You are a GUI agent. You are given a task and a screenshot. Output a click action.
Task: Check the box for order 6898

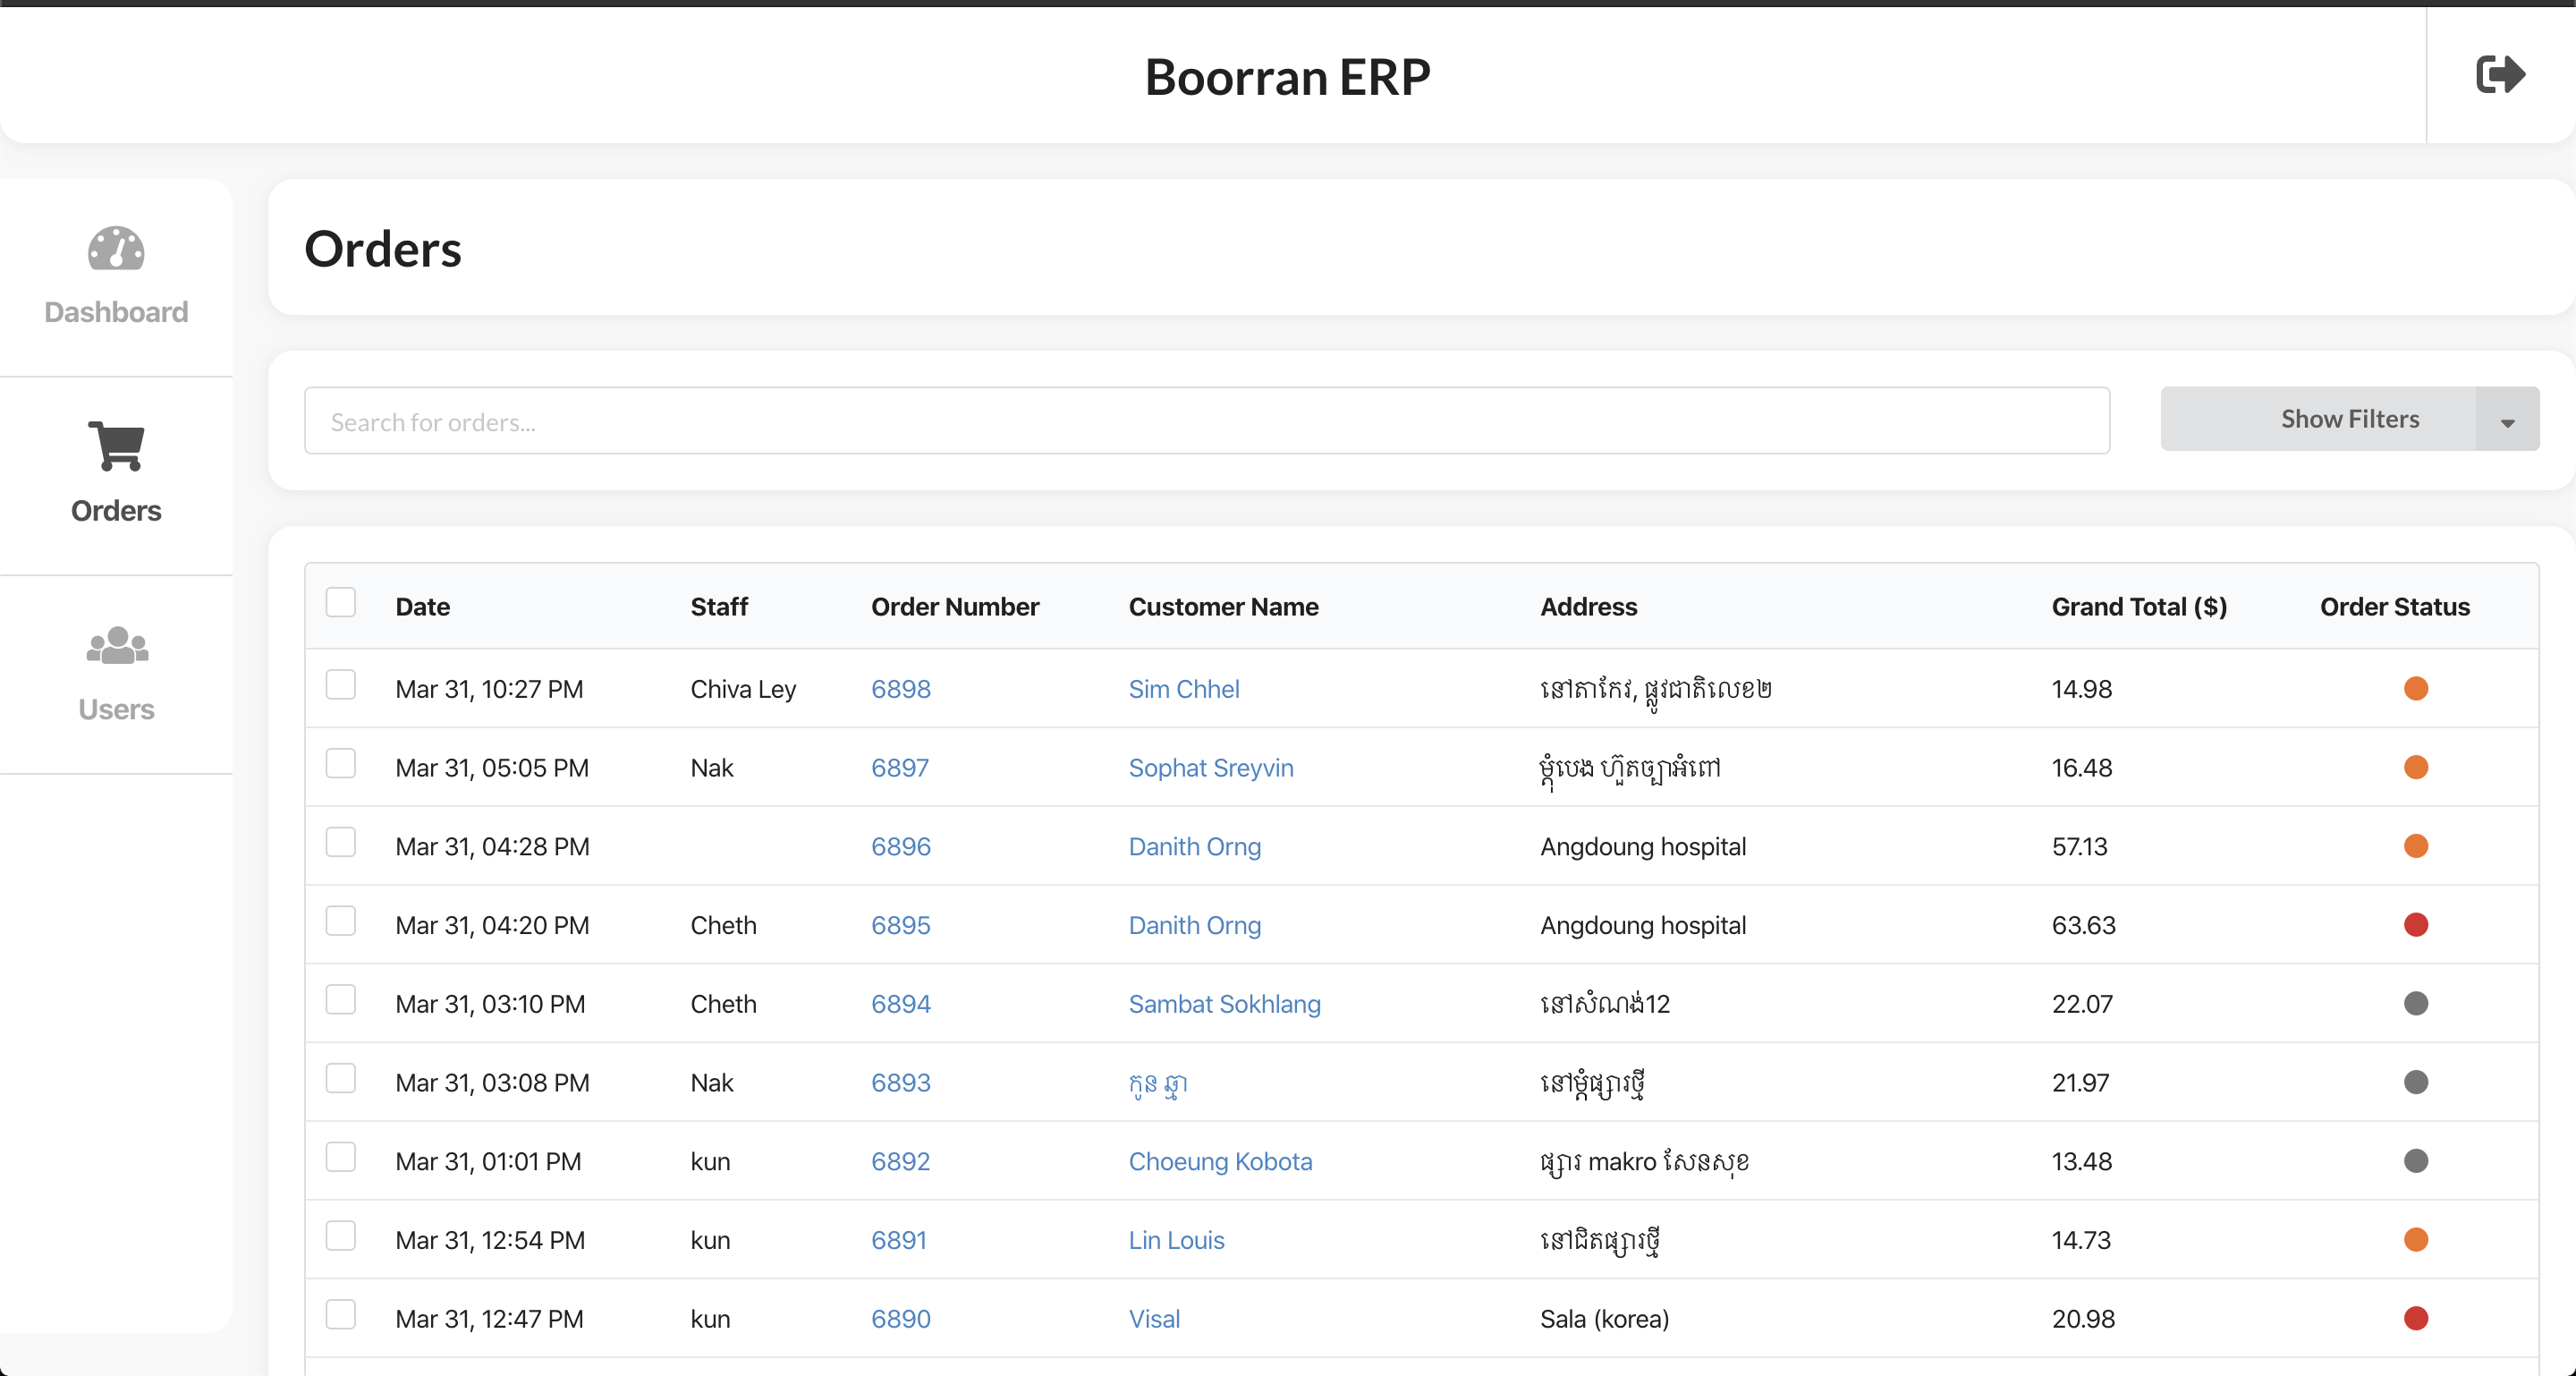coord(341,685)
